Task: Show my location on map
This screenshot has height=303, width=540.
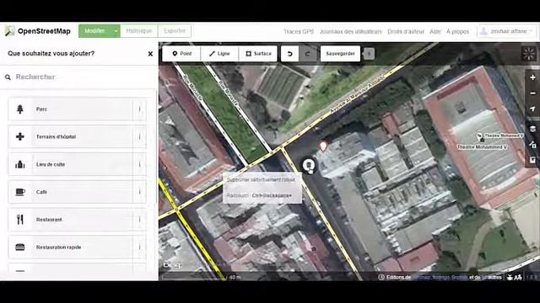Action: coord(532,109)
